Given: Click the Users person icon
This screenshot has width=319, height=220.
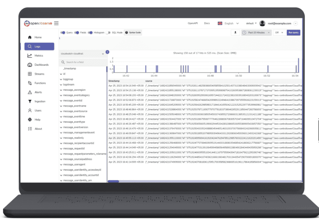Looking at the screenshot, I should coord(30,110).
